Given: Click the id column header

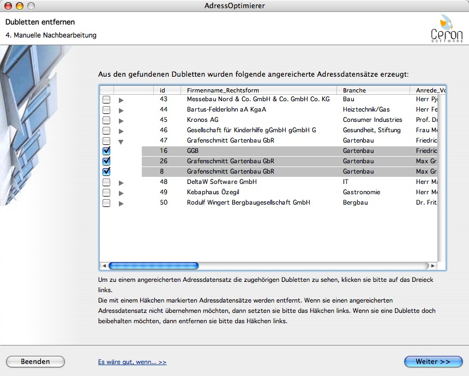Looking at the screenshot, I should [x=163, y=90].
